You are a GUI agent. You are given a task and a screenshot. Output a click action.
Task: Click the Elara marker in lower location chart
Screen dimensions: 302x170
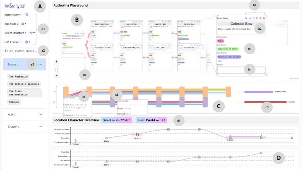pos(107,162)
